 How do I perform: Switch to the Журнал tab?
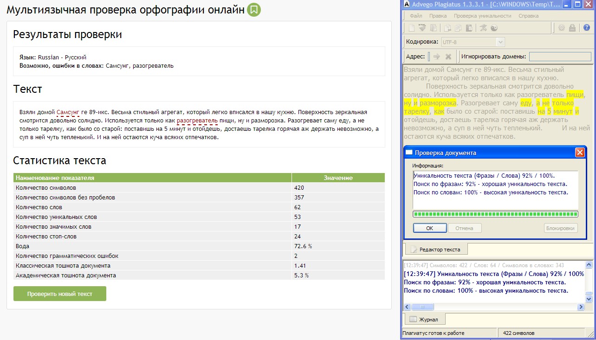(426, 319)
